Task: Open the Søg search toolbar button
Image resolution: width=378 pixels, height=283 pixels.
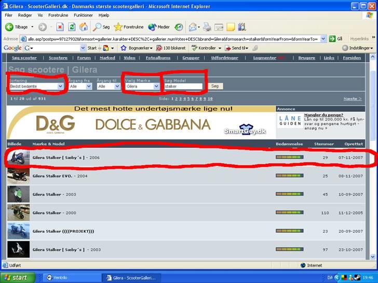Action: (102, 27)
